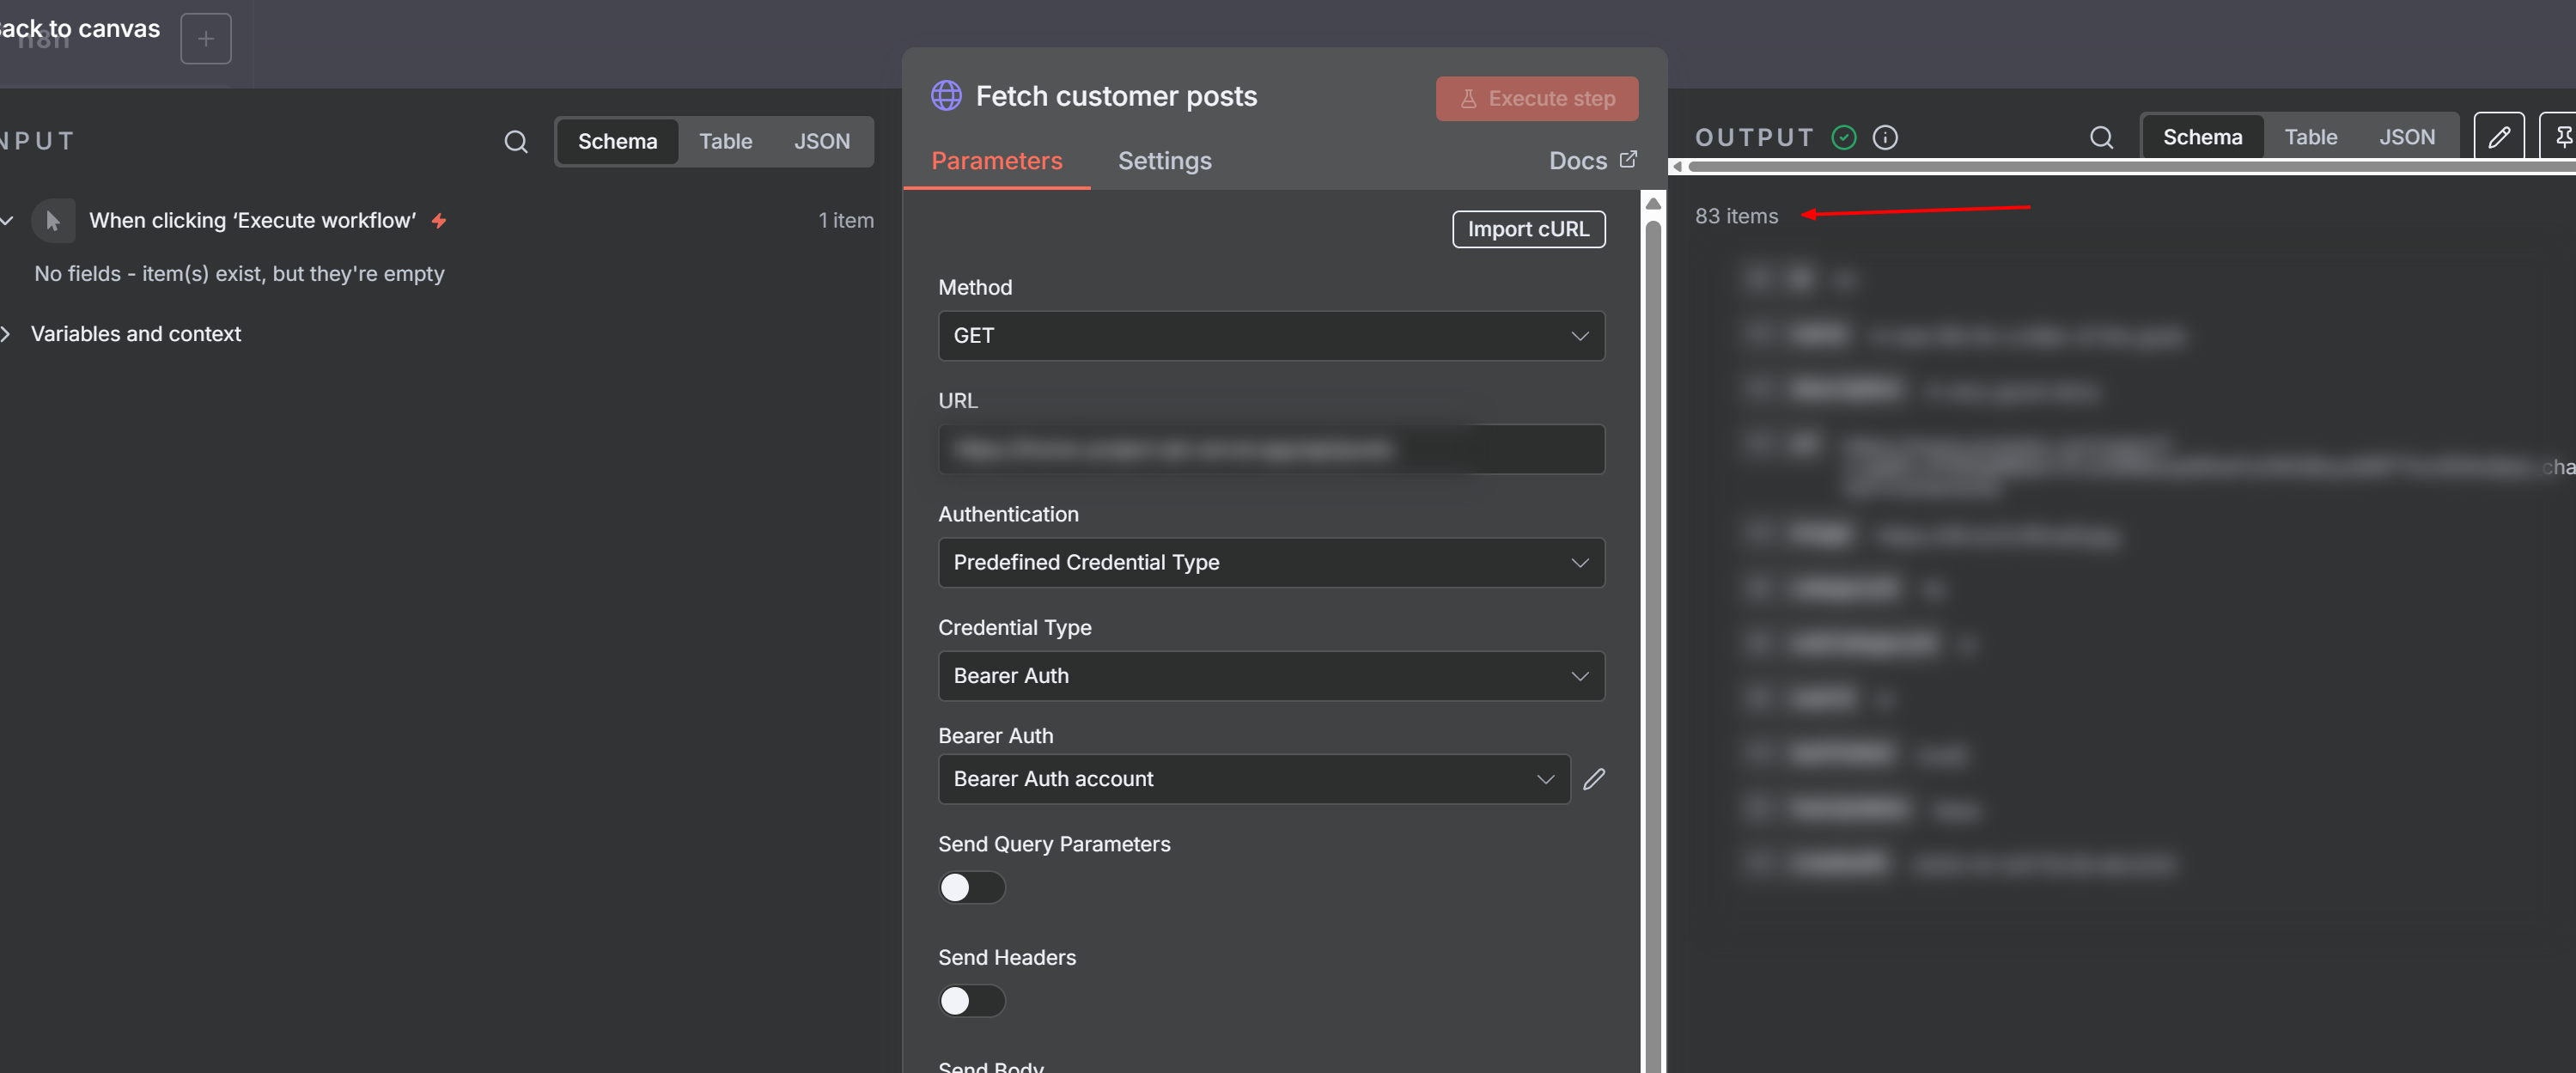The image size is (2576, 1073).
Task: Click the green success check icon
Action: tap(1844, 137)
